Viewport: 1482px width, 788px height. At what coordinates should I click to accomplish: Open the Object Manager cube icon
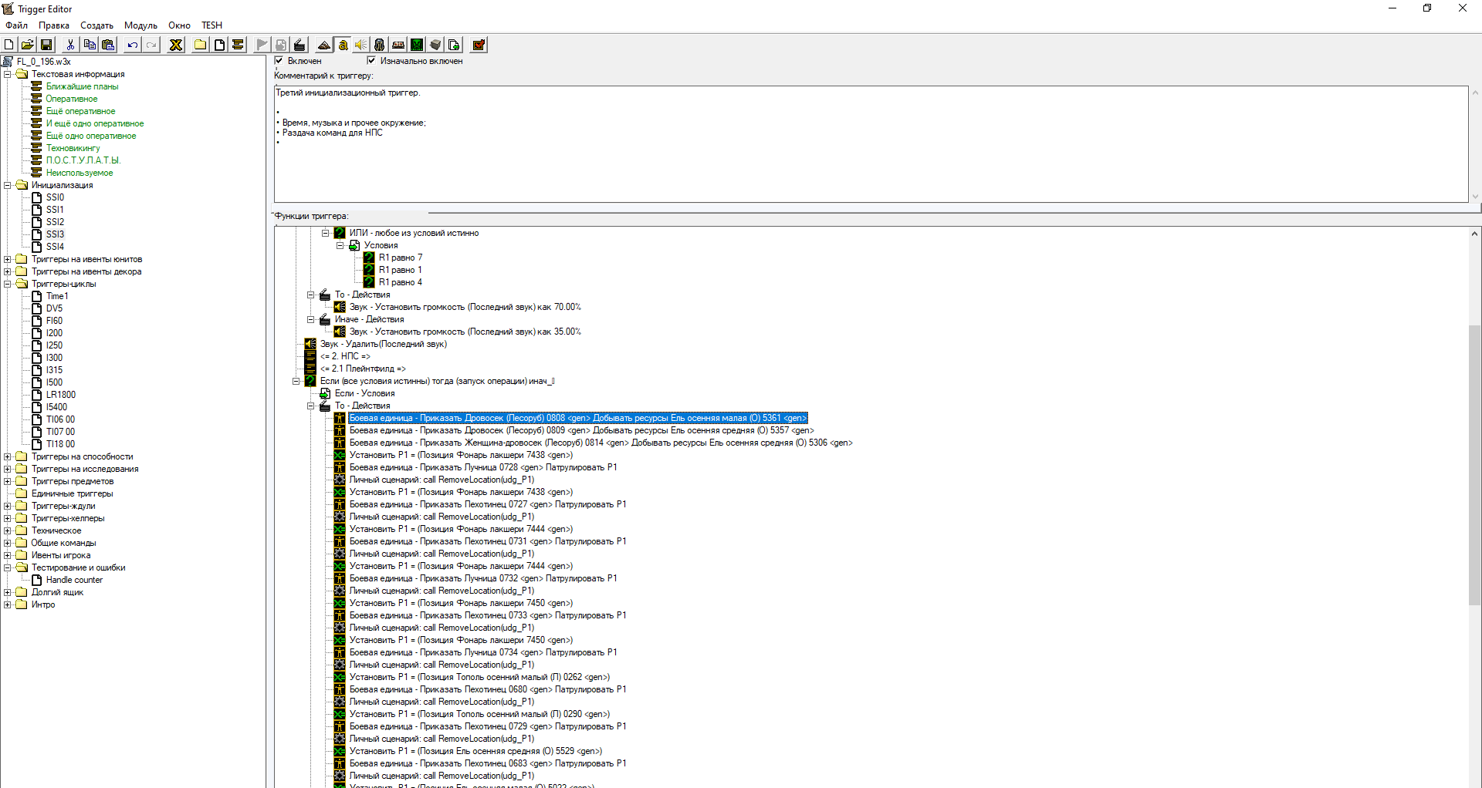point(435,45)
